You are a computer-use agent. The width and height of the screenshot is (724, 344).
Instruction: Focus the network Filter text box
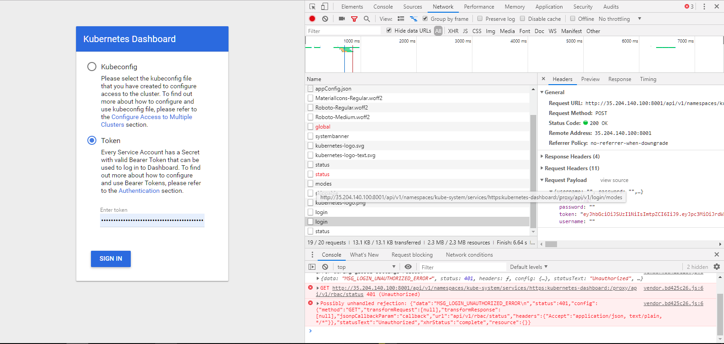(x=343, y=31)
